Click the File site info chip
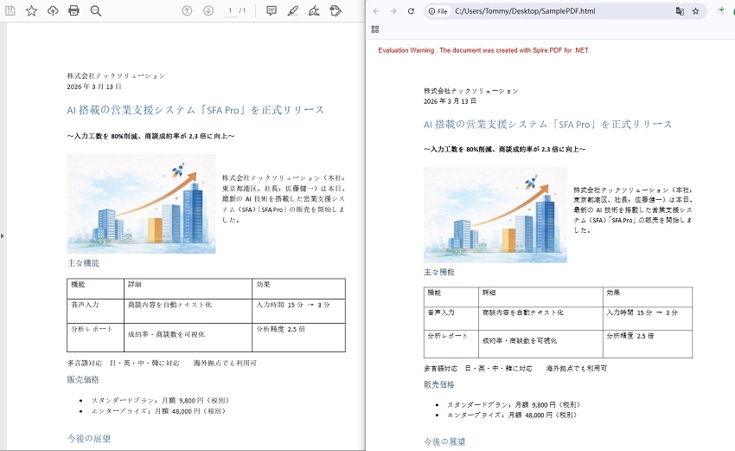The height and width of the screenshot is (451, 735). click(438, 11)
